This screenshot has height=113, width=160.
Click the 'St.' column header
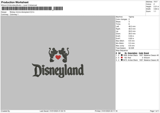tap(126, 53)
